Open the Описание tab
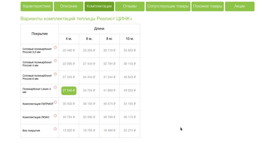The width and height of the screenshot is (265, 145). coord(69,6)
